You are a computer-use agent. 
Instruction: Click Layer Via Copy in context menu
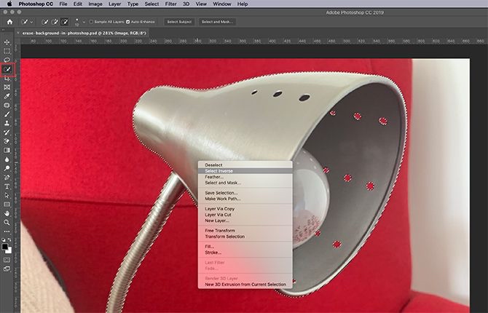click(219, 208)
